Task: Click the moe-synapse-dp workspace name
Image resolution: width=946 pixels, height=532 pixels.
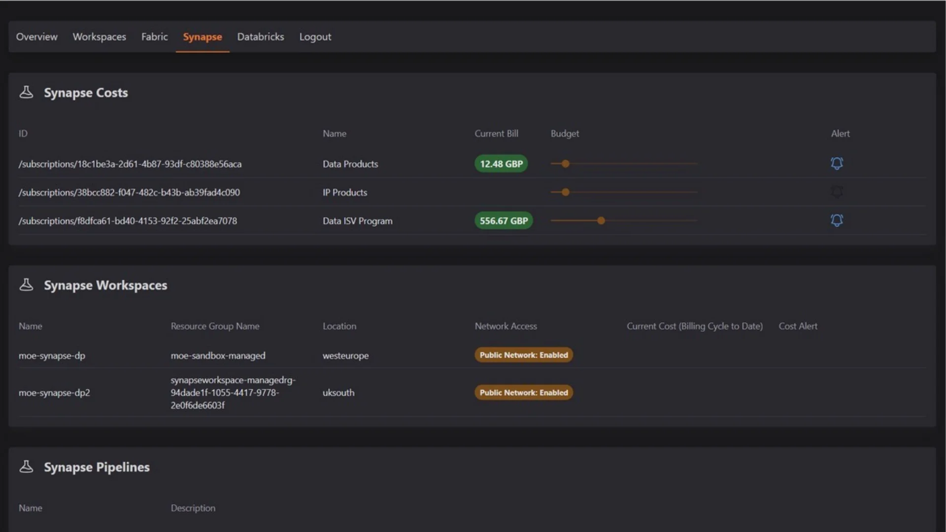Action: point(52,356)
